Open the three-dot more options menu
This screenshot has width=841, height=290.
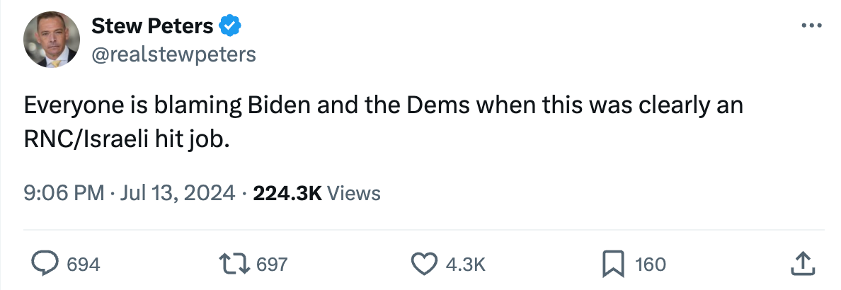808,26
